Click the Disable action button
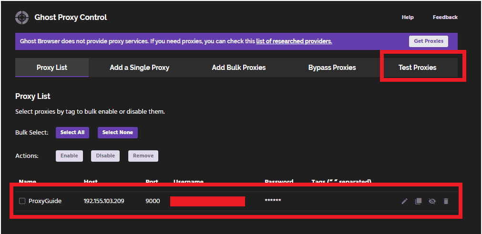Image resolution: width=482 pixels, height=234 pixels. (x=105, y=156)
